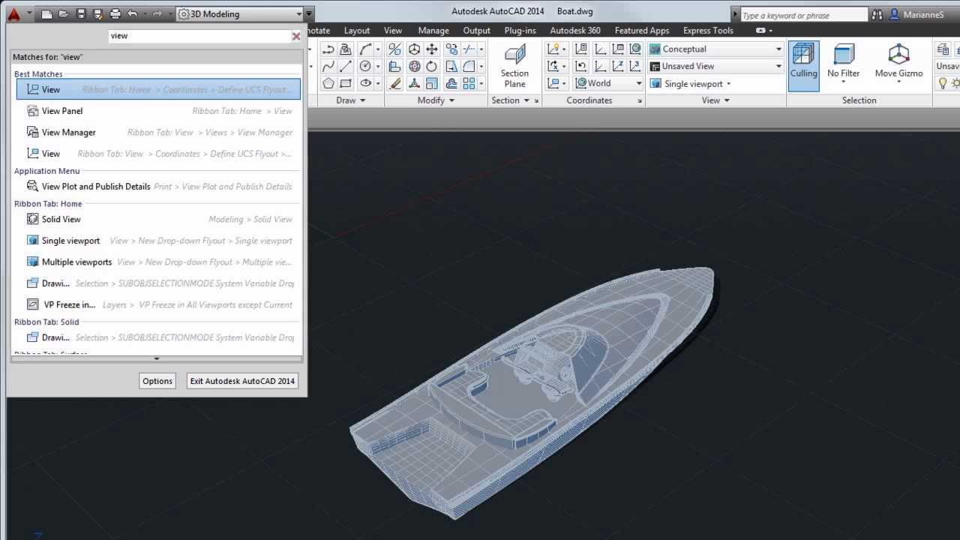Open the AutoCAD application menu button

click(13, 13)
